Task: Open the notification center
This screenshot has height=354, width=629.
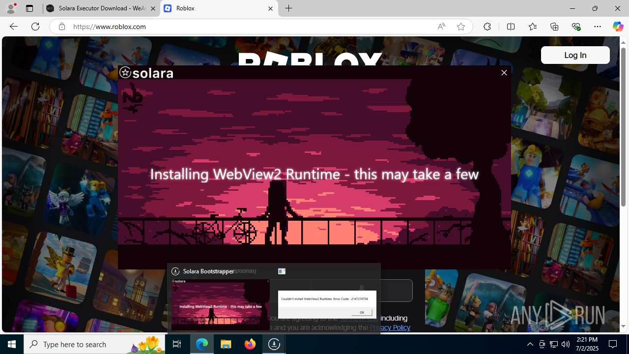Action: pos(613,344)
